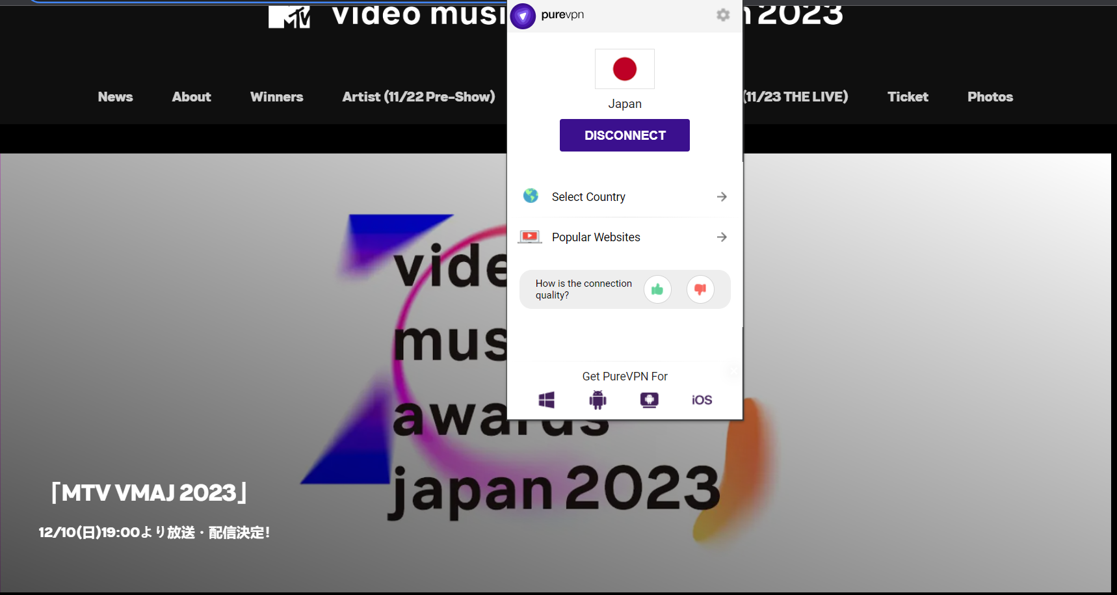Open the News navigation item
This screenshot has width=1117, height=595.
pos(115,96)
